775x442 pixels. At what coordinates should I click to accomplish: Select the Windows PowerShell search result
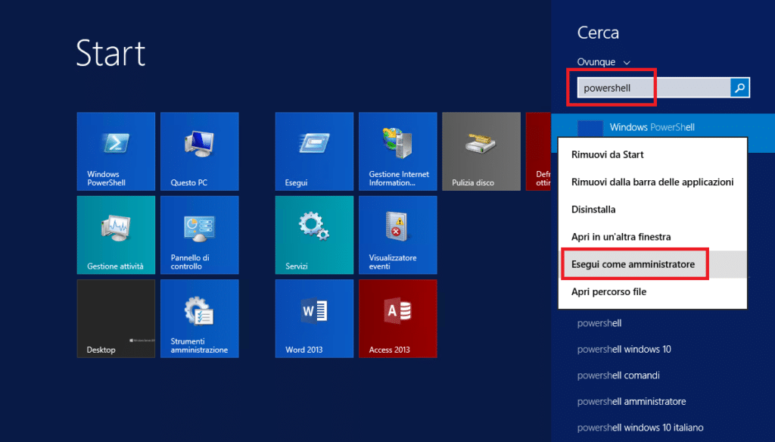663,127
